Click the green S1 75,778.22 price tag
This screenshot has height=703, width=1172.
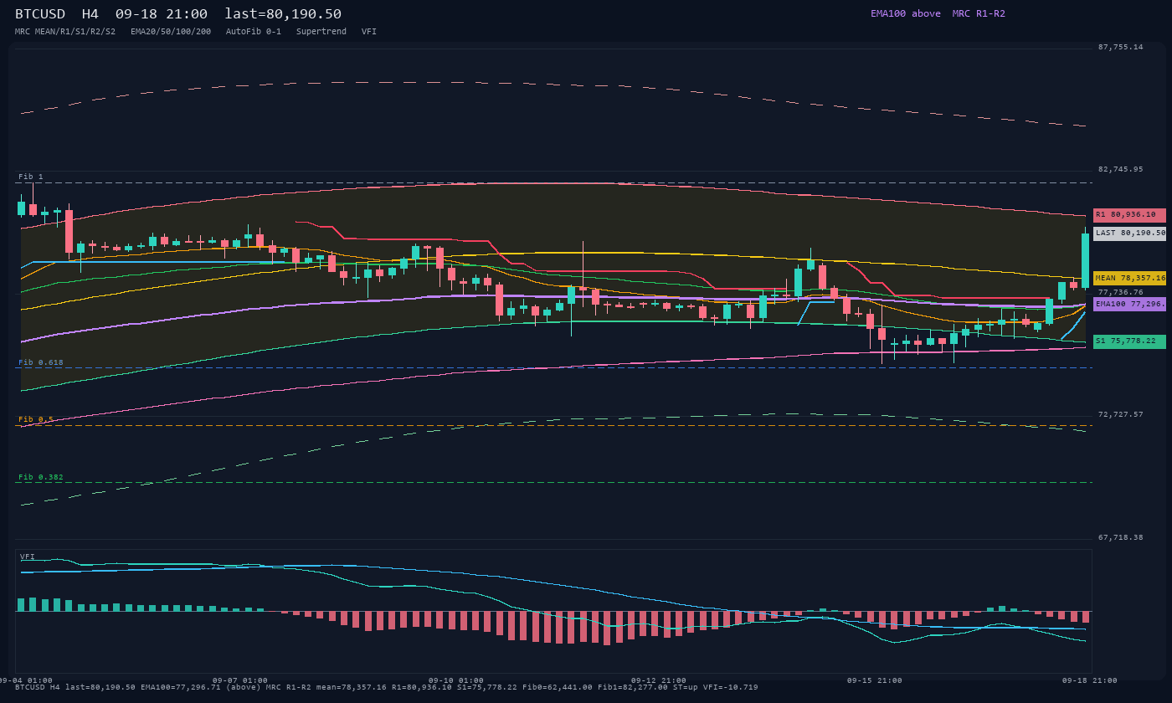pyautogui.click(x=1129, y=341)
